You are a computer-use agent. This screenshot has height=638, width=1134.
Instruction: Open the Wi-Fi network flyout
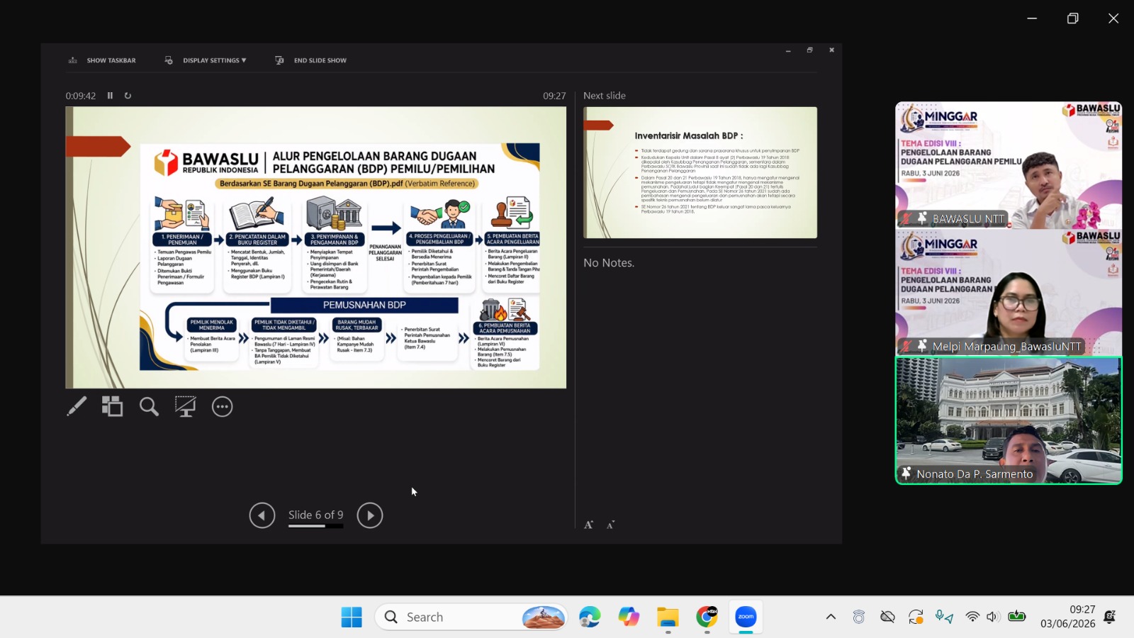click(x=972, y=617)
